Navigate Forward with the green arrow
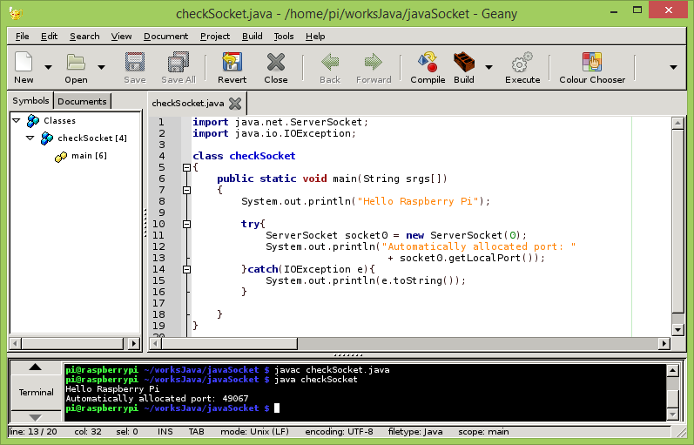 (x=374, y=62)
